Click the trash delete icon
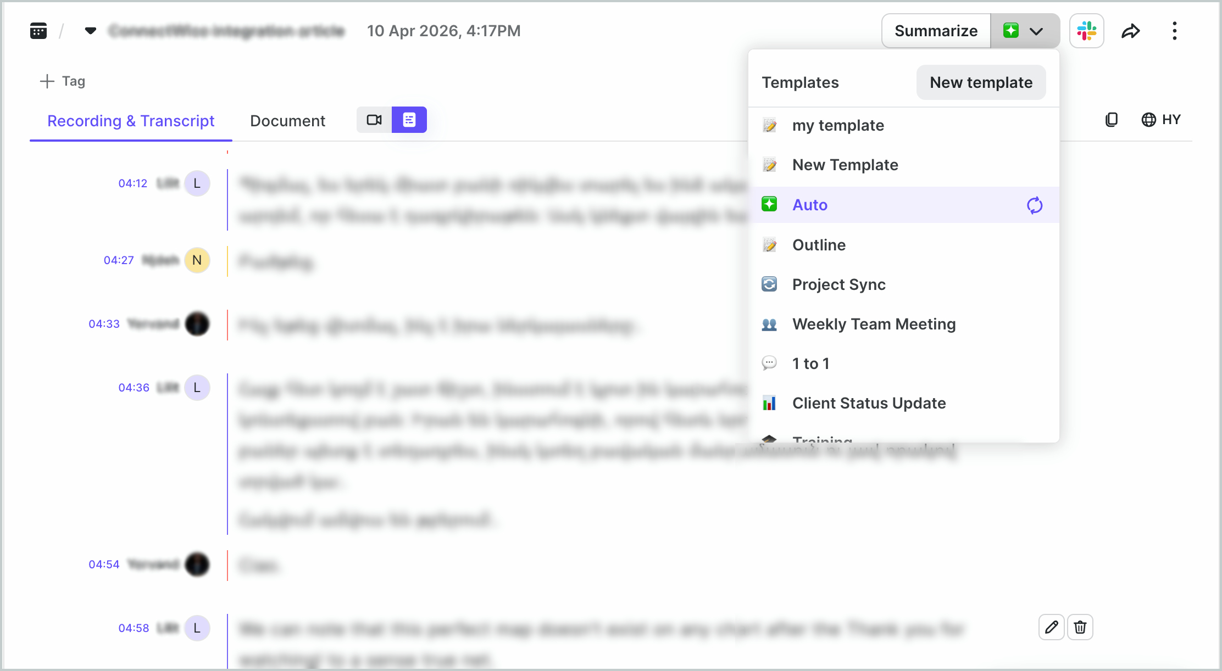Viewport: 1222px width, 671px height. [x=1080, y=627]
